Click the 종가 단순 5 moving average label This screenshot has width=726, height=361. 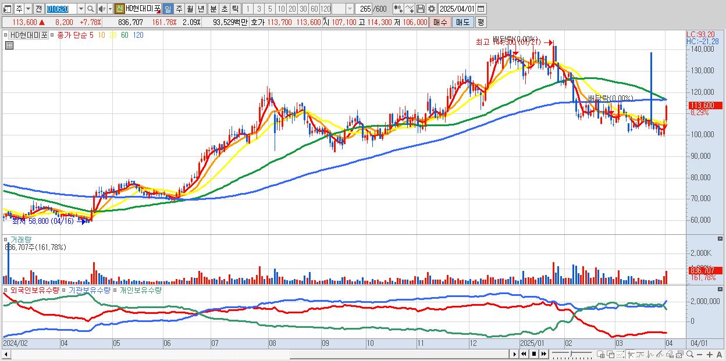pos(75,35)
